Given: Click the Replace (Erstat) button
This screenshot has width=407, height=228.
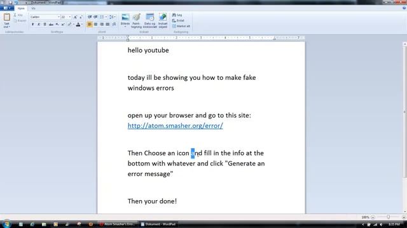Looking at the screenshot, I should (178, 20).
